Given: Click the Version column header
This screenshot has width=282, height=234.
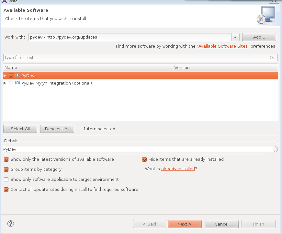Looking at the screenshot, I should [x=225, y=68].
